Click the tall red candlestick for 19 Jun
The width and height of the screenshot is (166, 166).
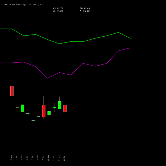(44, 111)
